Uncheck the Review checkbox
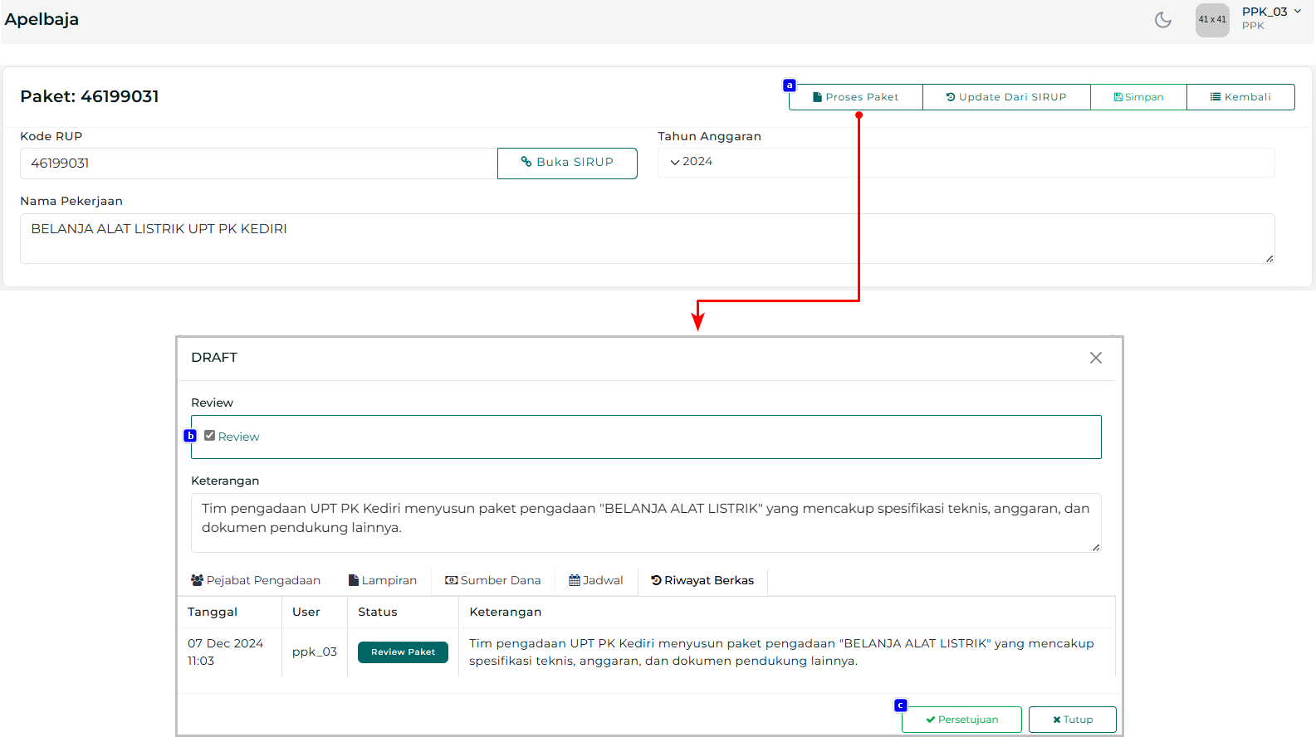1316x747 pixels. (210, 436)
